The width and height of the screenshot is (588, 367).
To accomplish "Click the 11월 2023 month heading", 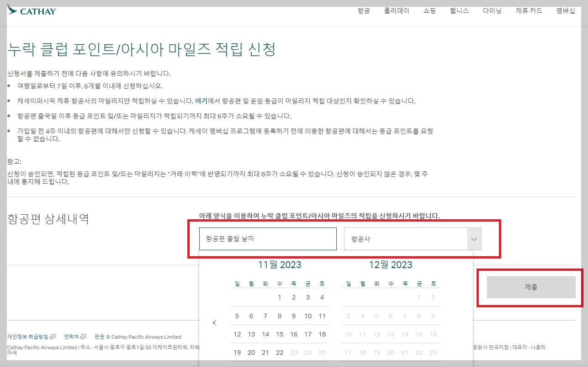I will pos(280,265).
